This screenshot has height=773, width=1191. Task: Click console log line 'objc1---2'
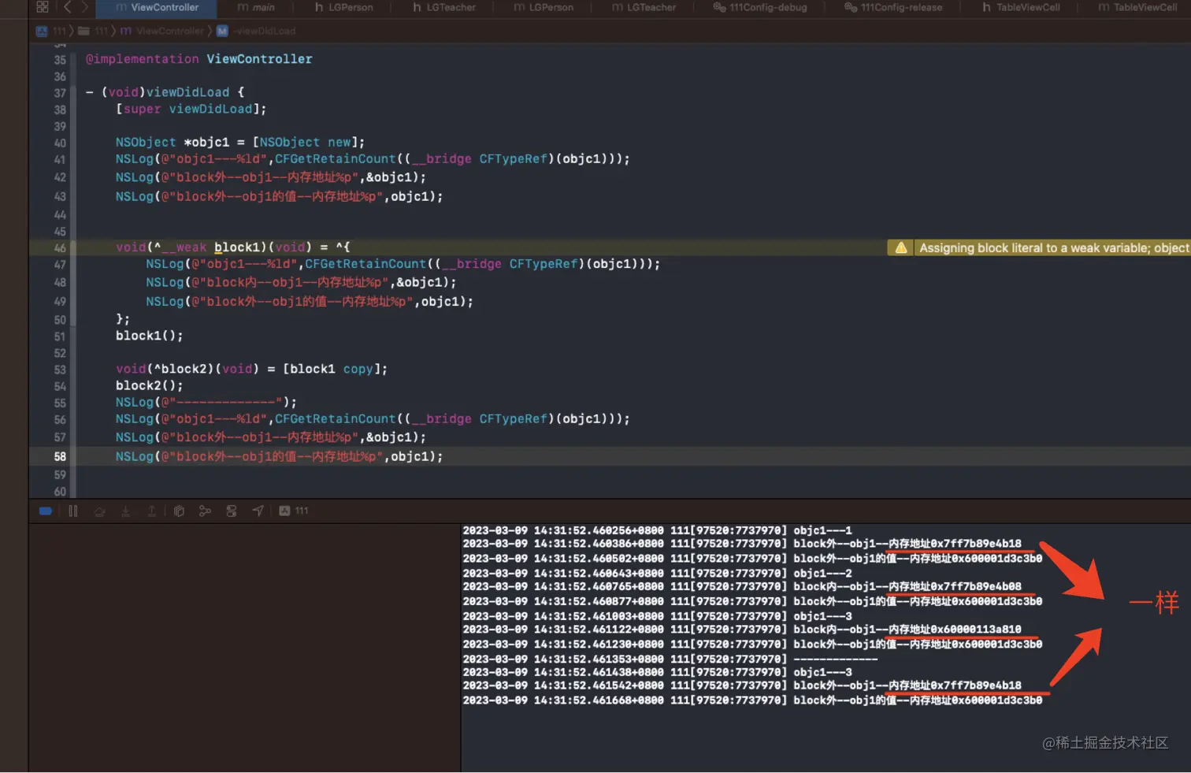point(657,573)
